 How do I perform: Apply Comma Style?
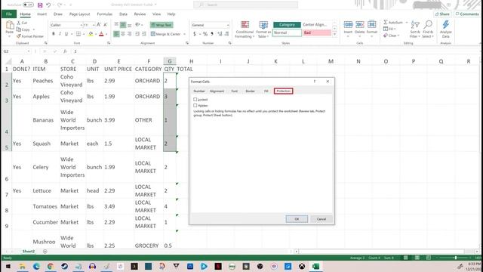(x=212, y=34)
